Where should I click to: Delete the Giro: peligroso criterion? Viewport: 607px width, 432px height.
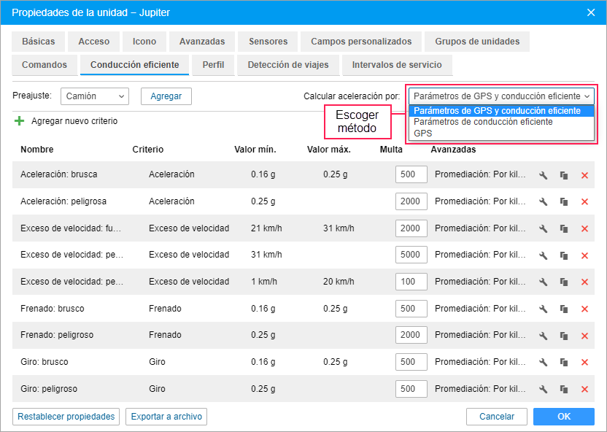584,389
